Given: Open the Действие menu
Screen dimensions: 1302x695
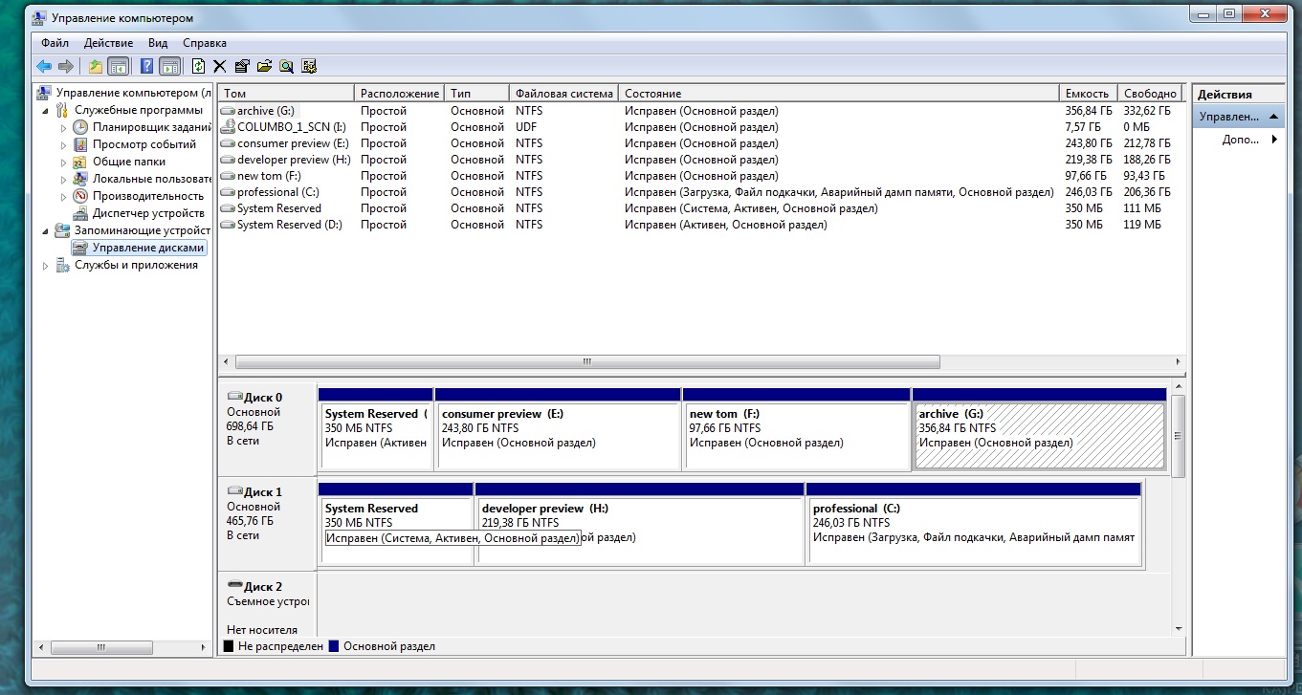Looking at the screenshot, I should tap(108, 43).
